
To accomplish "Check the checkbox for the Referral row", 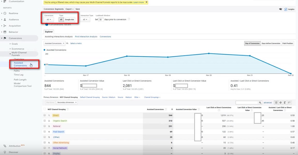I will [x=45, y=126].
